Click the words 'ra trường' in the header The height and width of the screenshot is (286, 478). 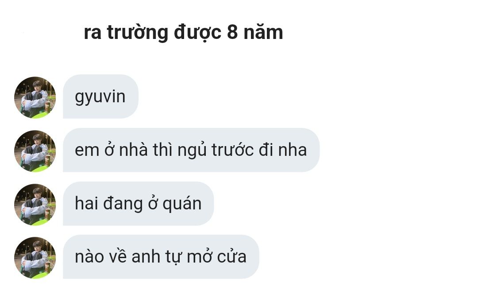(126, 33)
